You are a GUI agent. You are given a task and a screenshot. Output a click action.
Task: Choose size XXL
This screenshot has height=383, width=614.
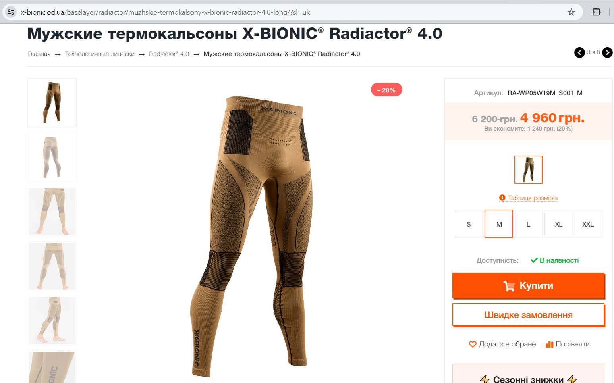point(588,224)
